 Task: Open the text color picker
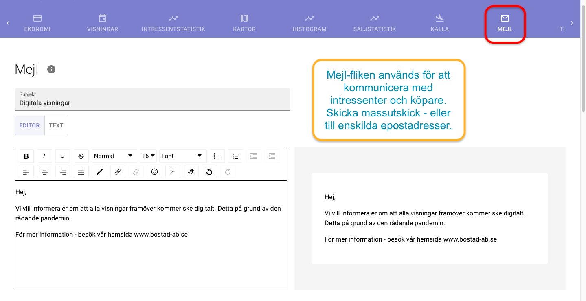pyautogui.click(x=99, y=171)
